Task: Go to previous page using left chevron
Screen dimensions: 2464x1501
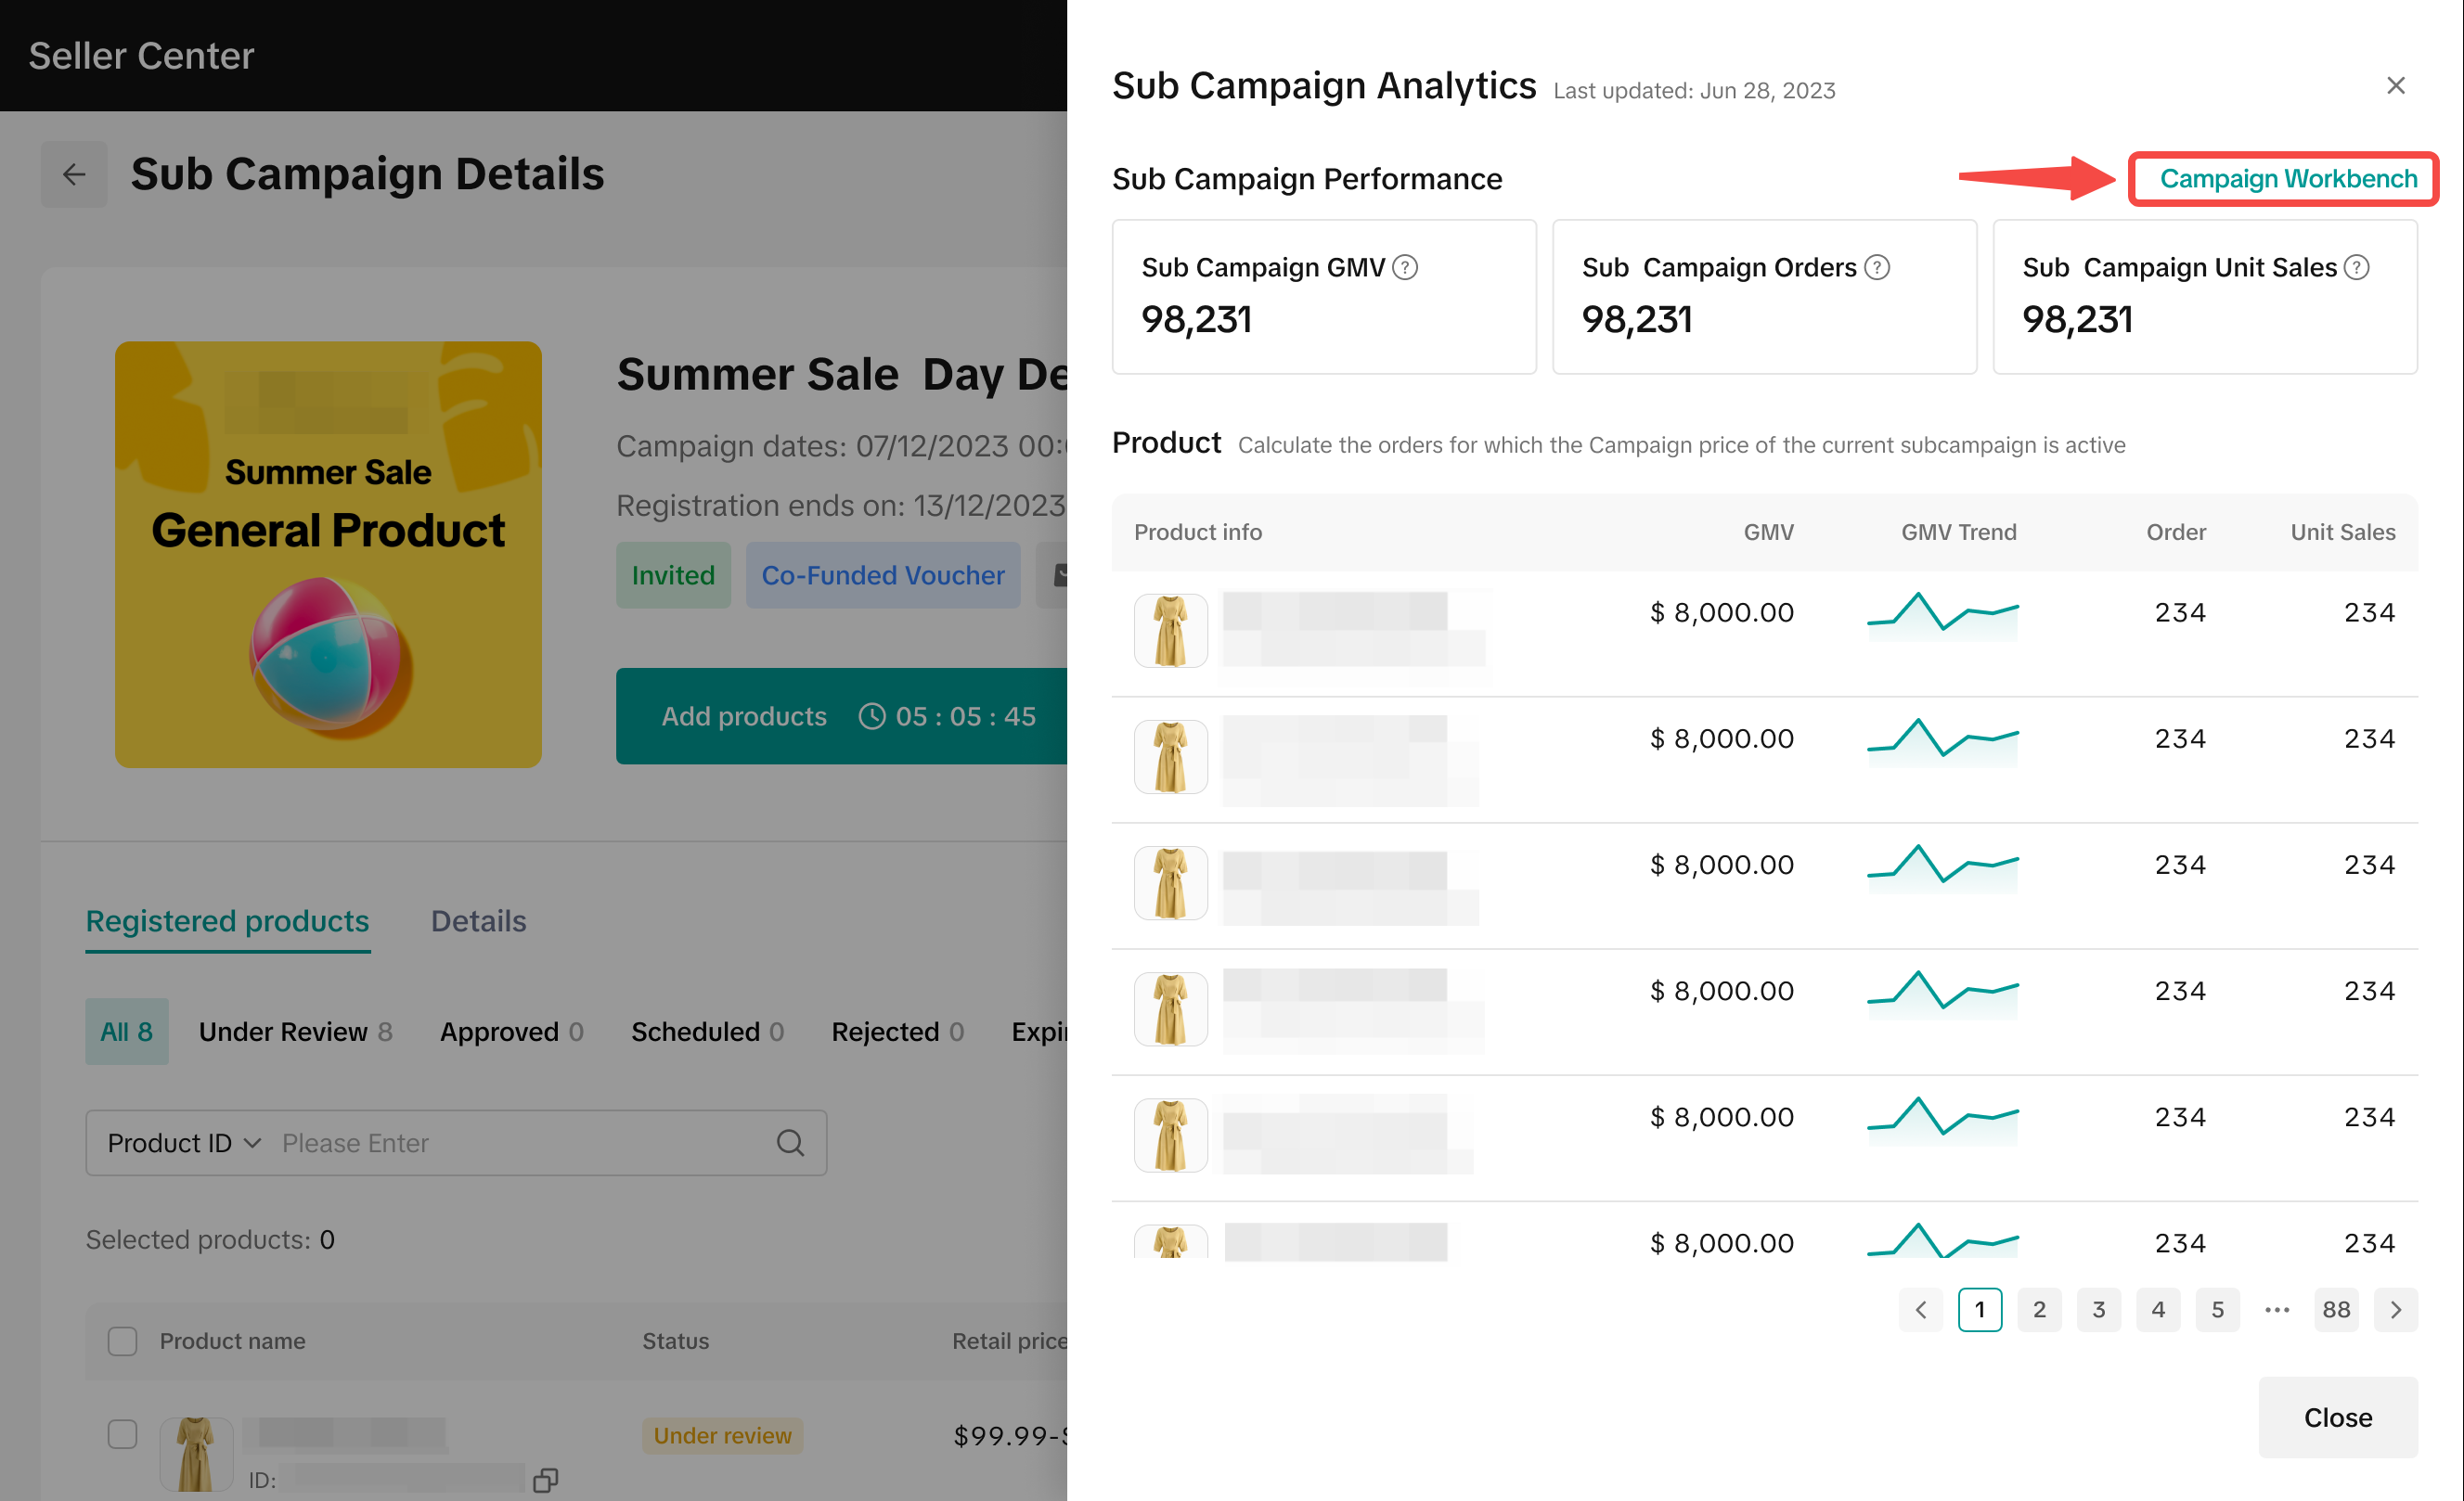Action: 1920,1309
